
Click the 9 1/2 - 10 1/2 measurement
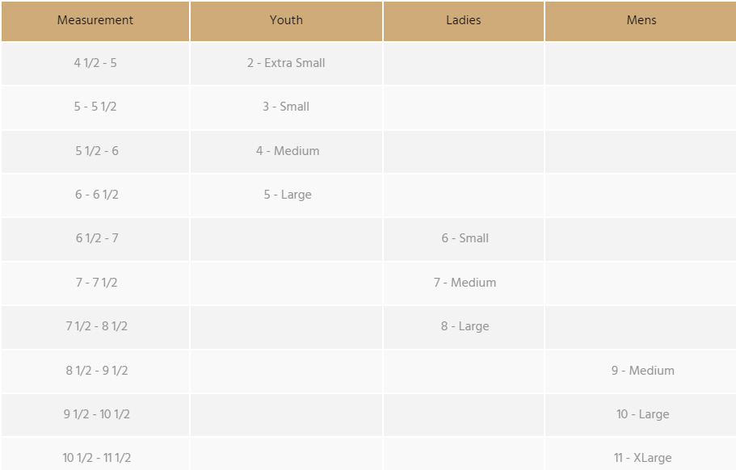click(x=97, y=414)
